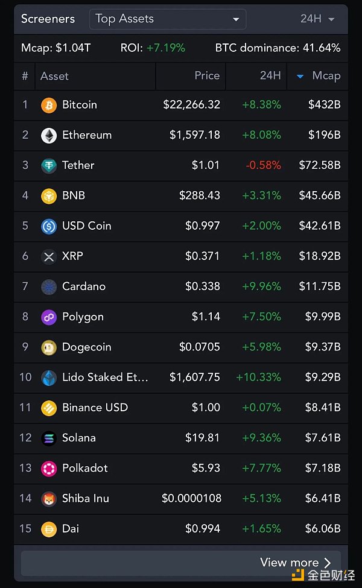Sort by the Asset column header
This screenshot has height=588, width=362.
(x=54, y=76)
